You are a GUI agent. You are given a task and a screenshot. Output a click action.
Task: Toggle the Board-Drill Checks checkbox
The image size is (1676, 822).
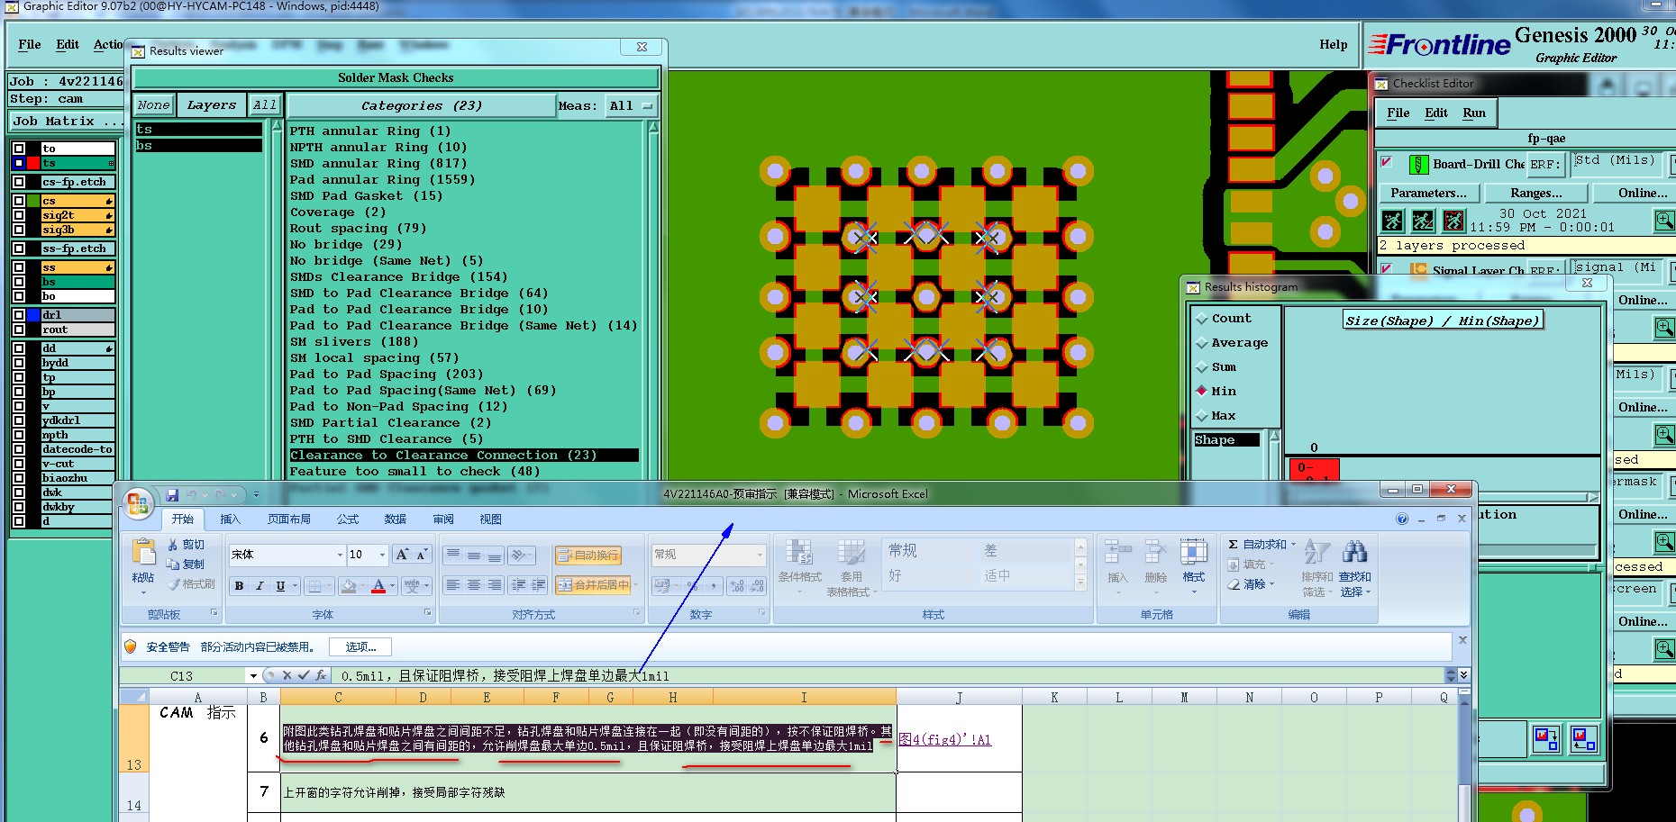pyautogui.click(x=1388, y=163)
